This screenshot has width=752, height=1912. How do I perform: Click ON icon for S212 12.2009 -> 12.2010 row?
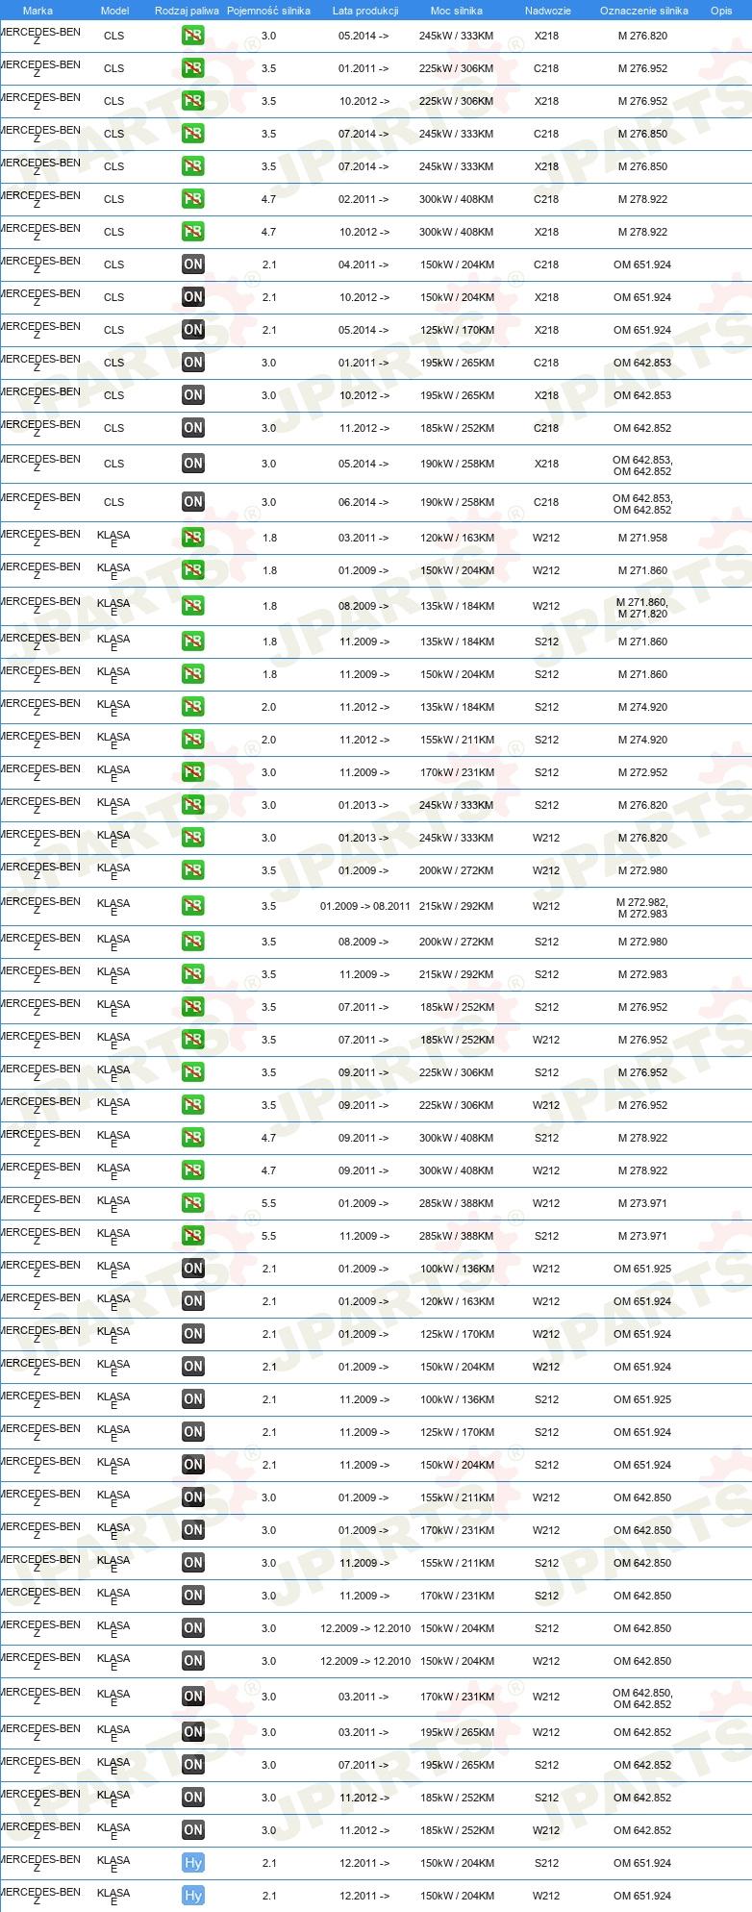192,1628
